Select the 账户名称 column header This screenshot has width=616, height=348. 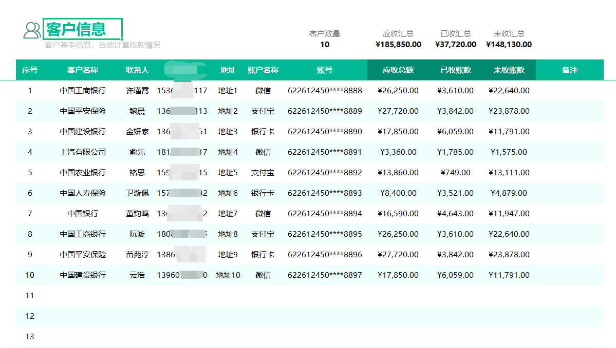263,70
